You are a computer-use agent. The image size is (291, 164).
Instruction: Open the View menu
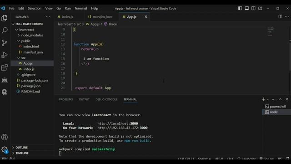(49, 8)
